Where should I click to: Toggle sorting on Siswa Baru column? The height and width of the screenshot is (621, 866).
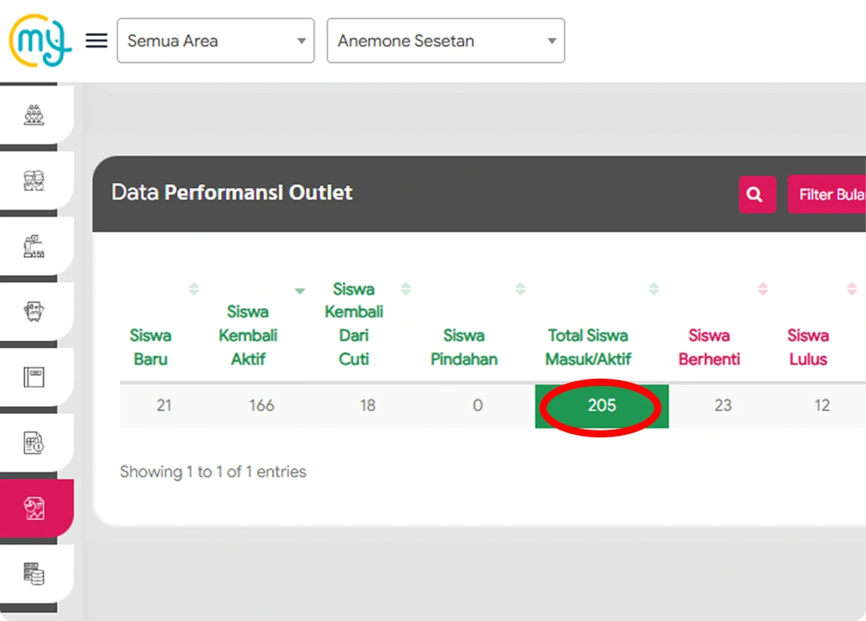194,289
